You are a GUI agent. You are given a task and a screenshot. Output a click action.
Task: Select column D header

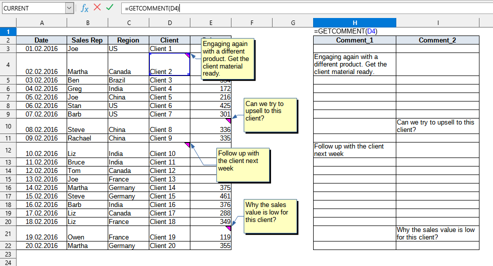pyautogui.click(x=169, y=22)
